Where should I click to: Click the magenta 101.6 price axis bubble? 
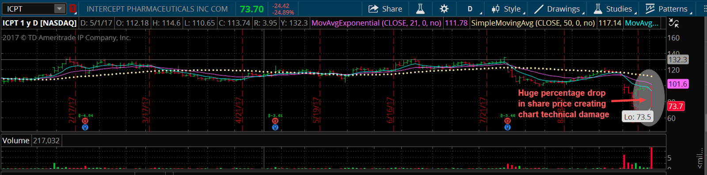[x=678, y=84]
